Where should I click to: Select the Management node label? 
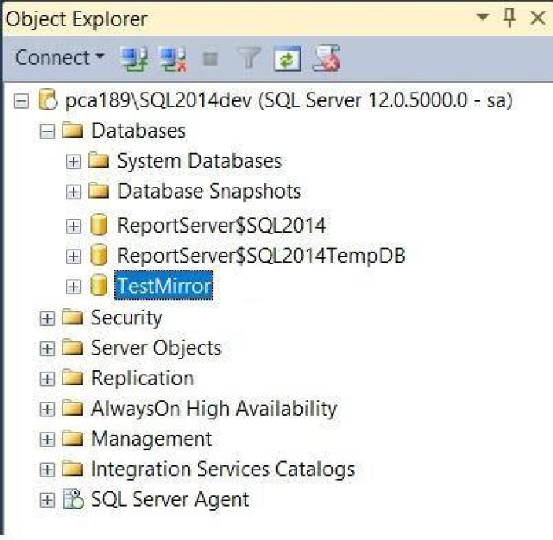pos(151,440)
